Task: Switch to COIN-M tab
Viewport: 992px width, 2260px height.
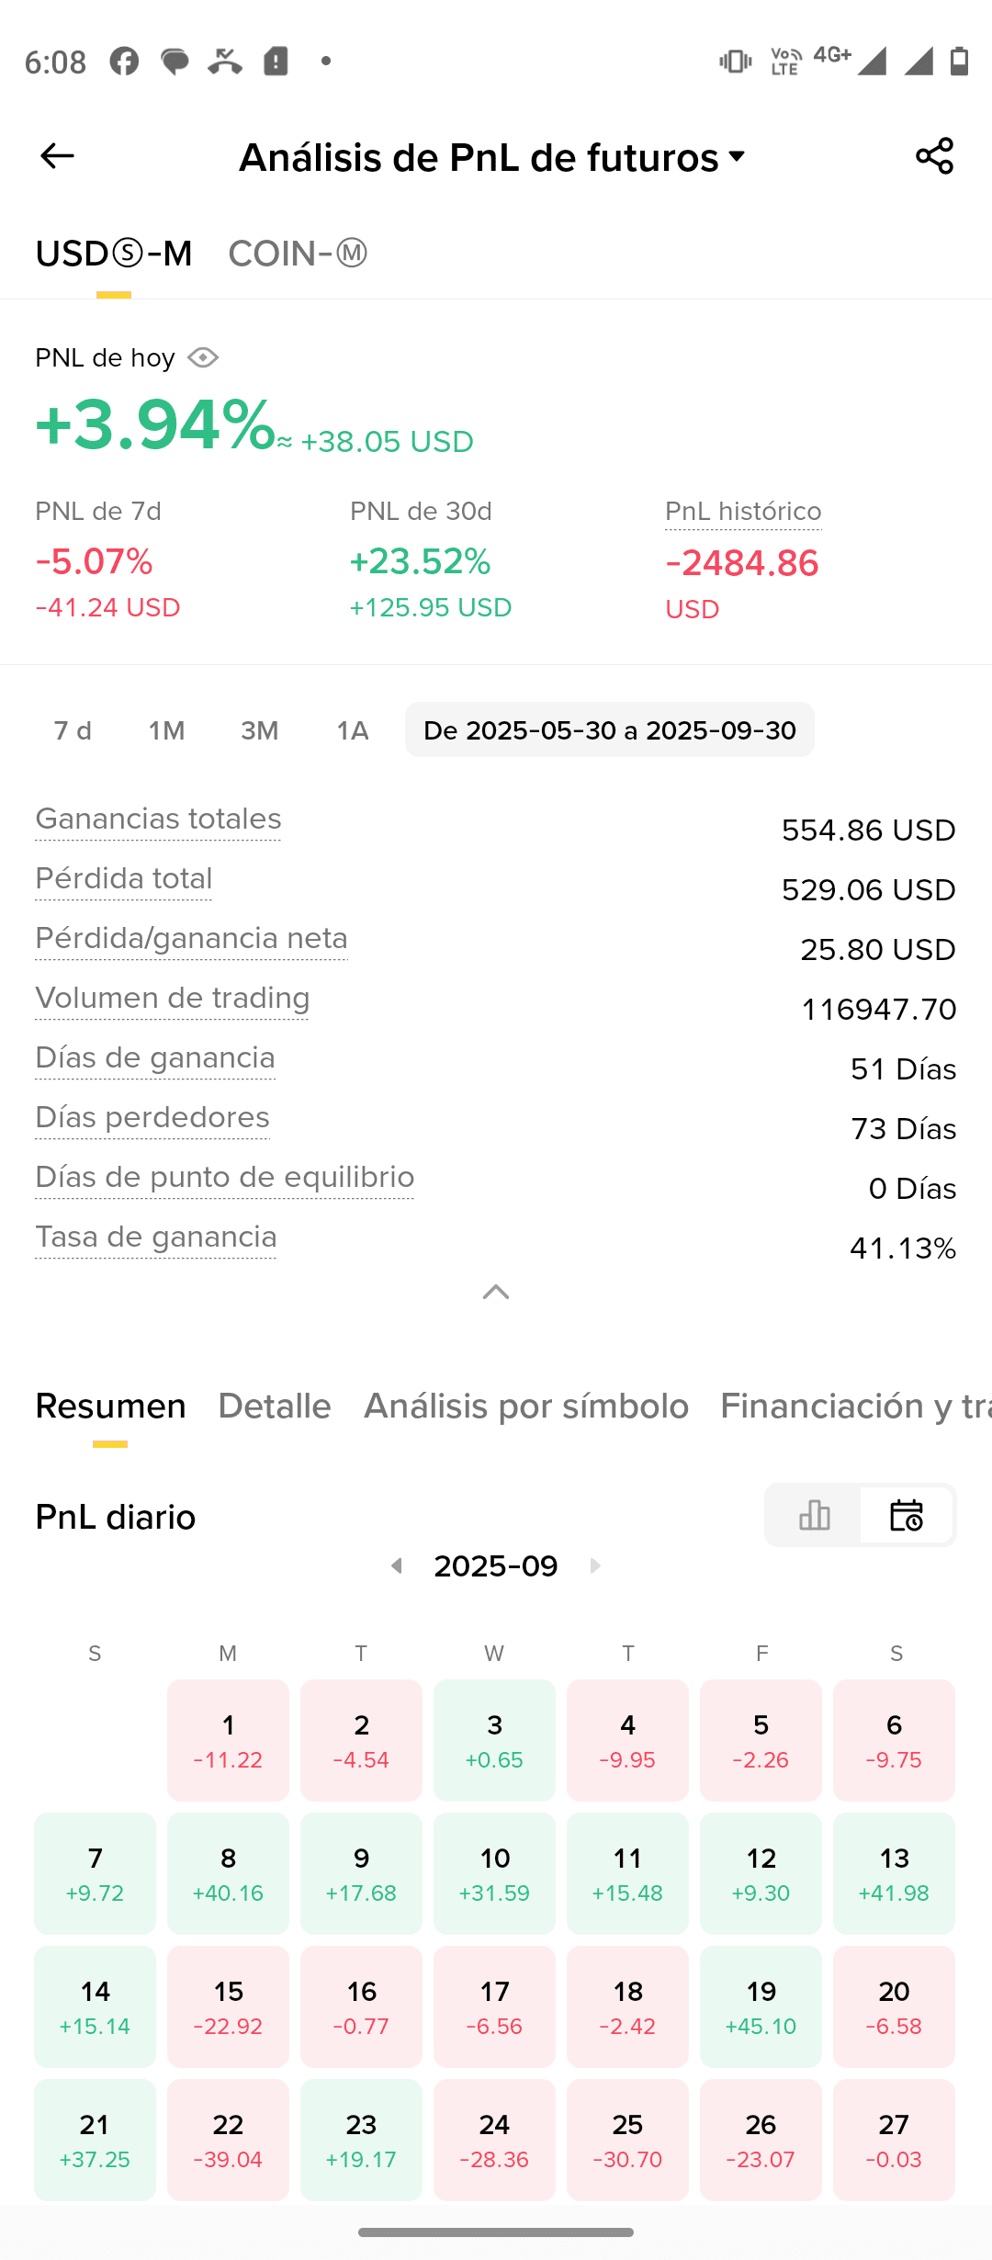Action: (x=298, y=254)
